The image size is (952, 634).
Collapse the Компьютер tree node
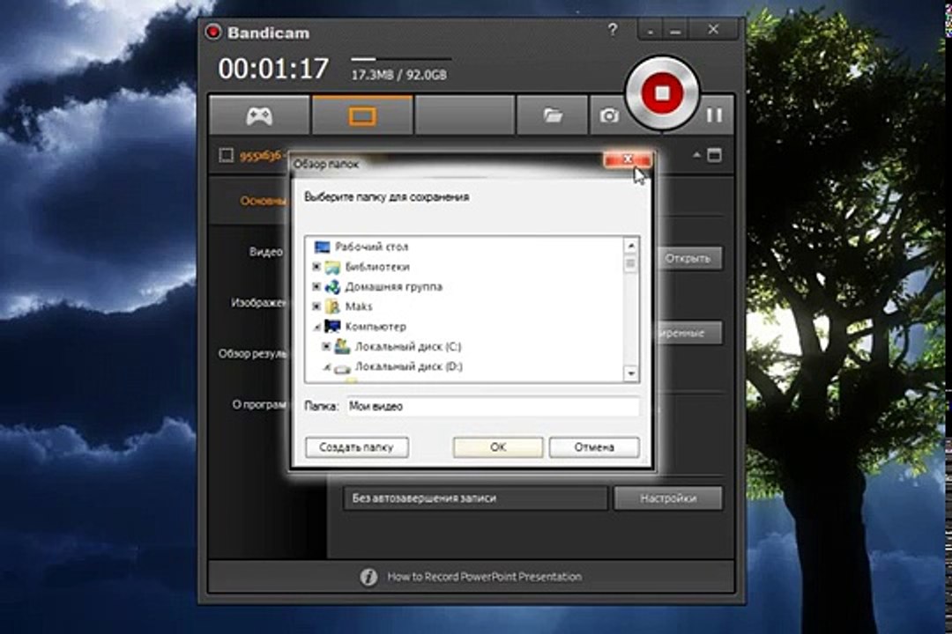[x=316, y=327]
